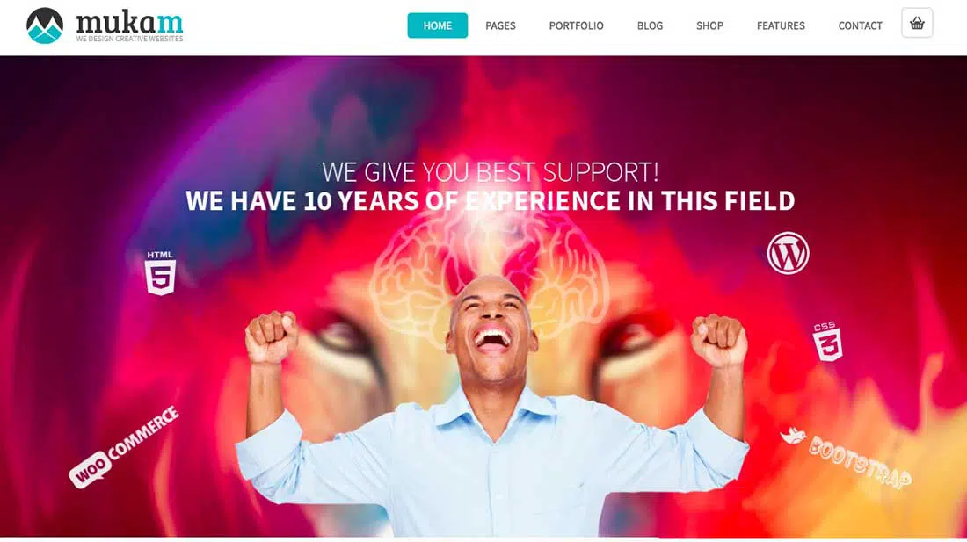Click the HTML5 badge icon
967x542 pixels.
click(160, 273)
